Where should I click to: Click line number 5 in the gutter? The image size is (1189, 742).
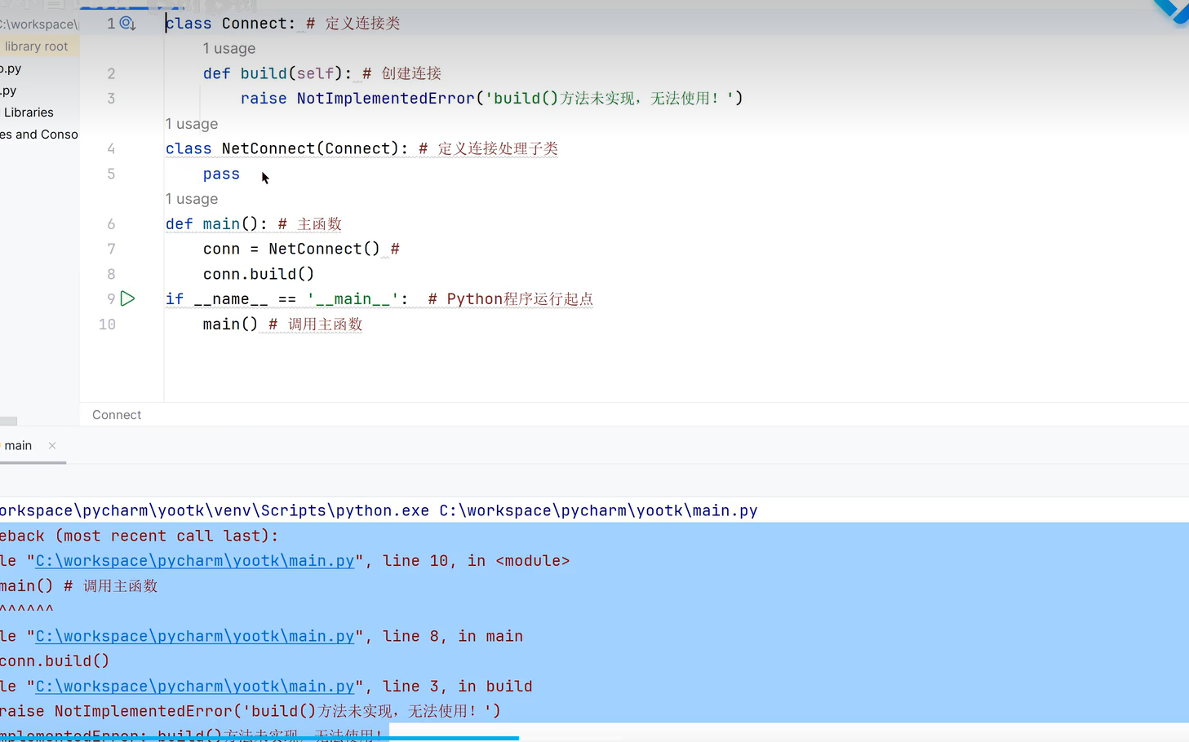click(x=111, y=174)
